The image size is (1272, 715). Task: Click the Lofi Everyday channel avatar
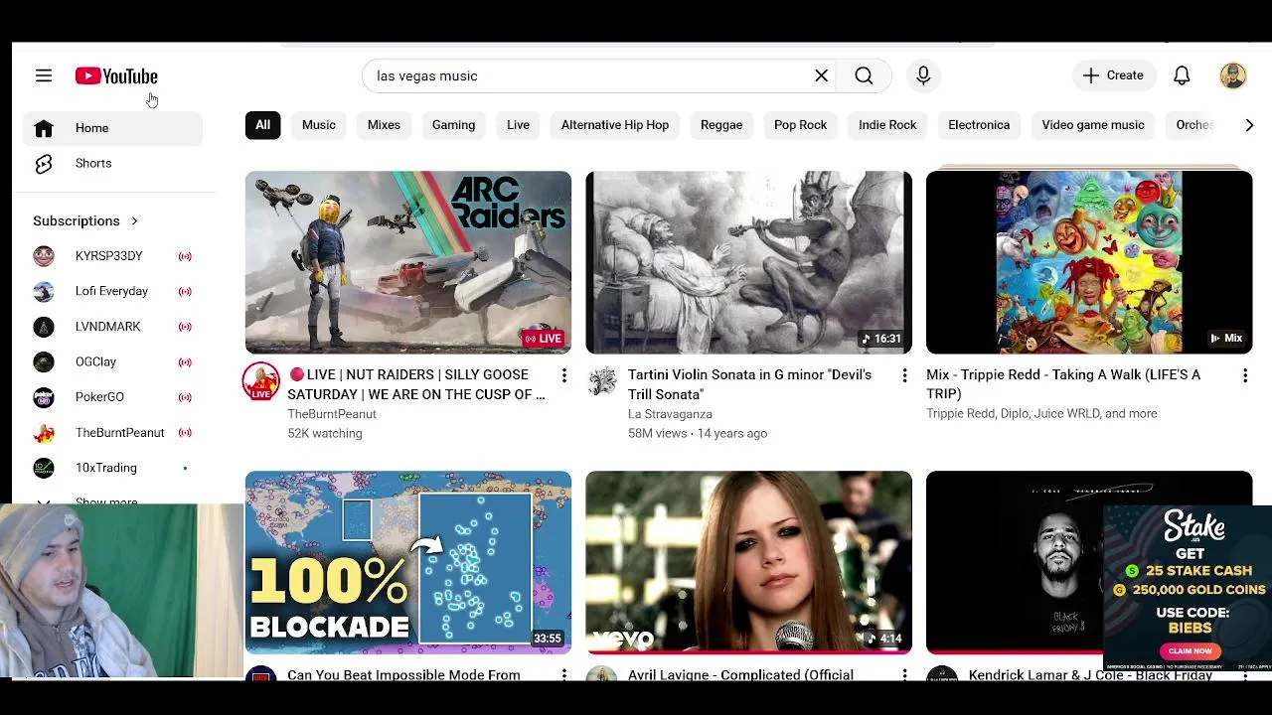pos(44,291)
